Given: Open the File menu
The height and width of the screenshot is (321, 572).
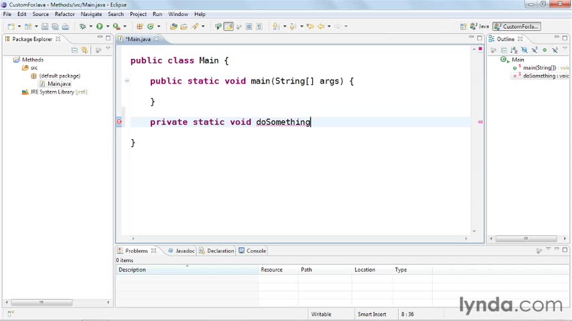Looking at the screenshot, I should 7,14.
